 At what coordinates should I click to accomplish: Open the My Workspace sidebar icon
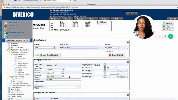pos(6,26)
